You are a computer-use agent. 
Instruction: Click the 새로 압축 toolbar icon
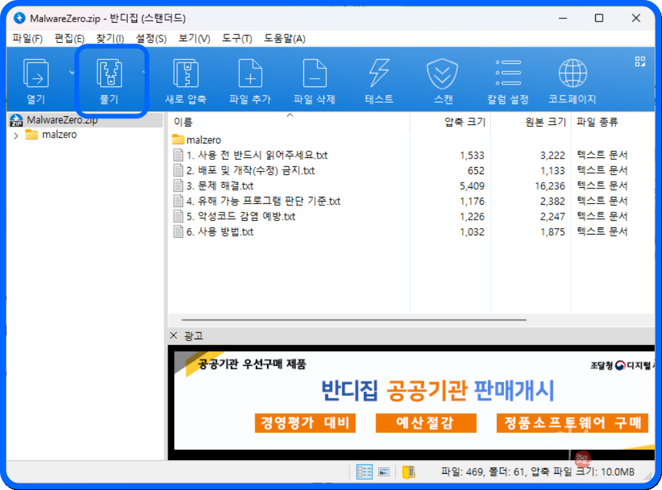pos(186,73)
